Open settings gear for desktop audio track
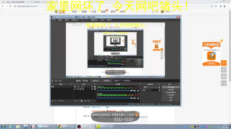Viewport: 231px width, 129px height. (138, 98)
